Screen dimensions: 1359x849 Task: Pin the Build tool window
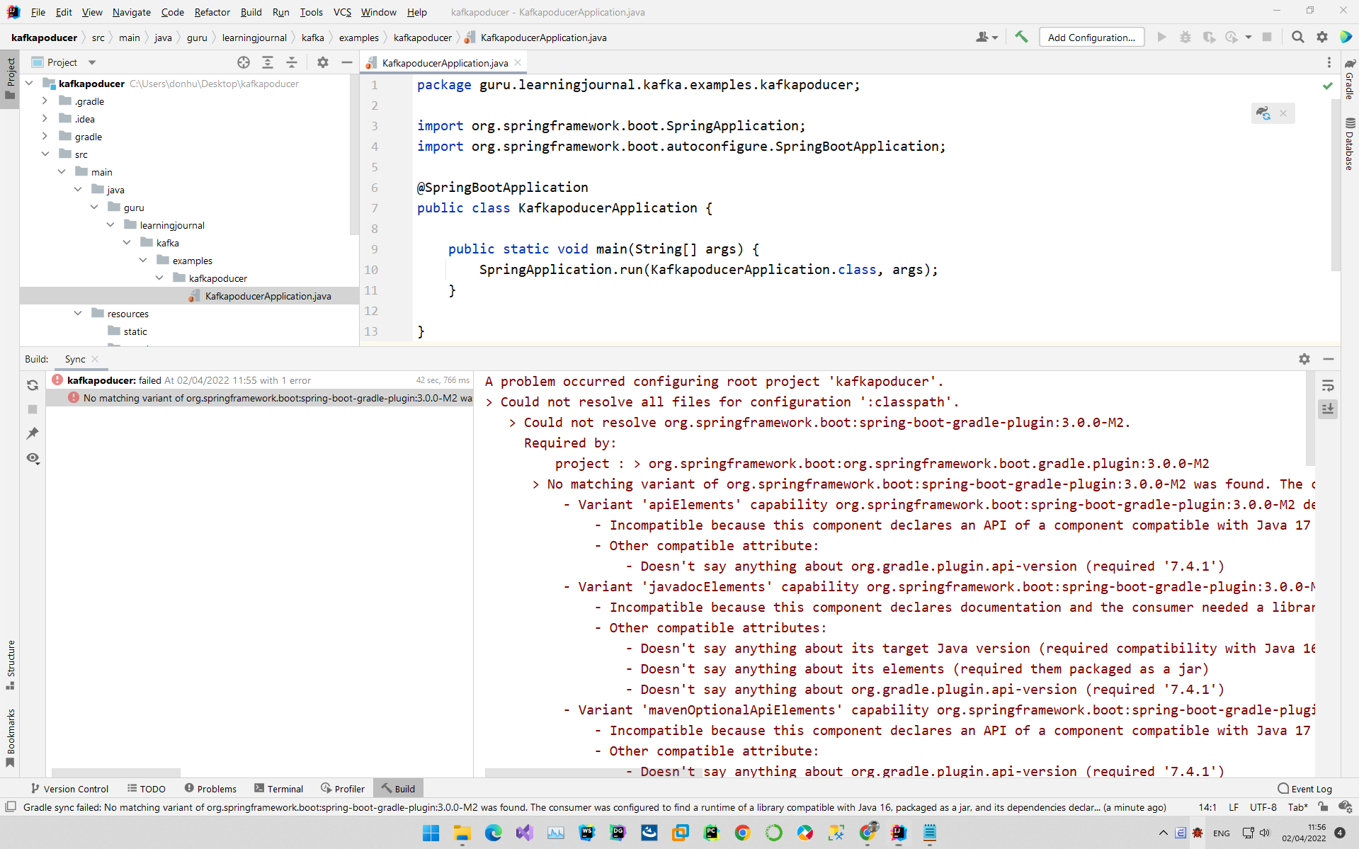(33, 433)
